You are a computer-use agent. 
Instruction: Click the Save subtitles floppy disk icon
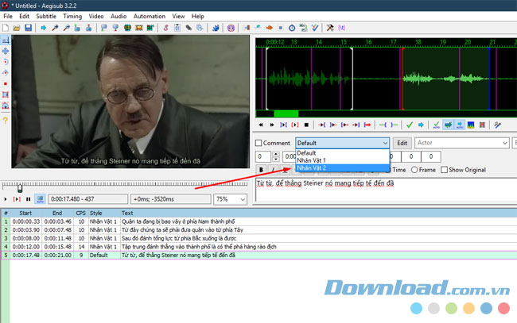tap(28, 28)
